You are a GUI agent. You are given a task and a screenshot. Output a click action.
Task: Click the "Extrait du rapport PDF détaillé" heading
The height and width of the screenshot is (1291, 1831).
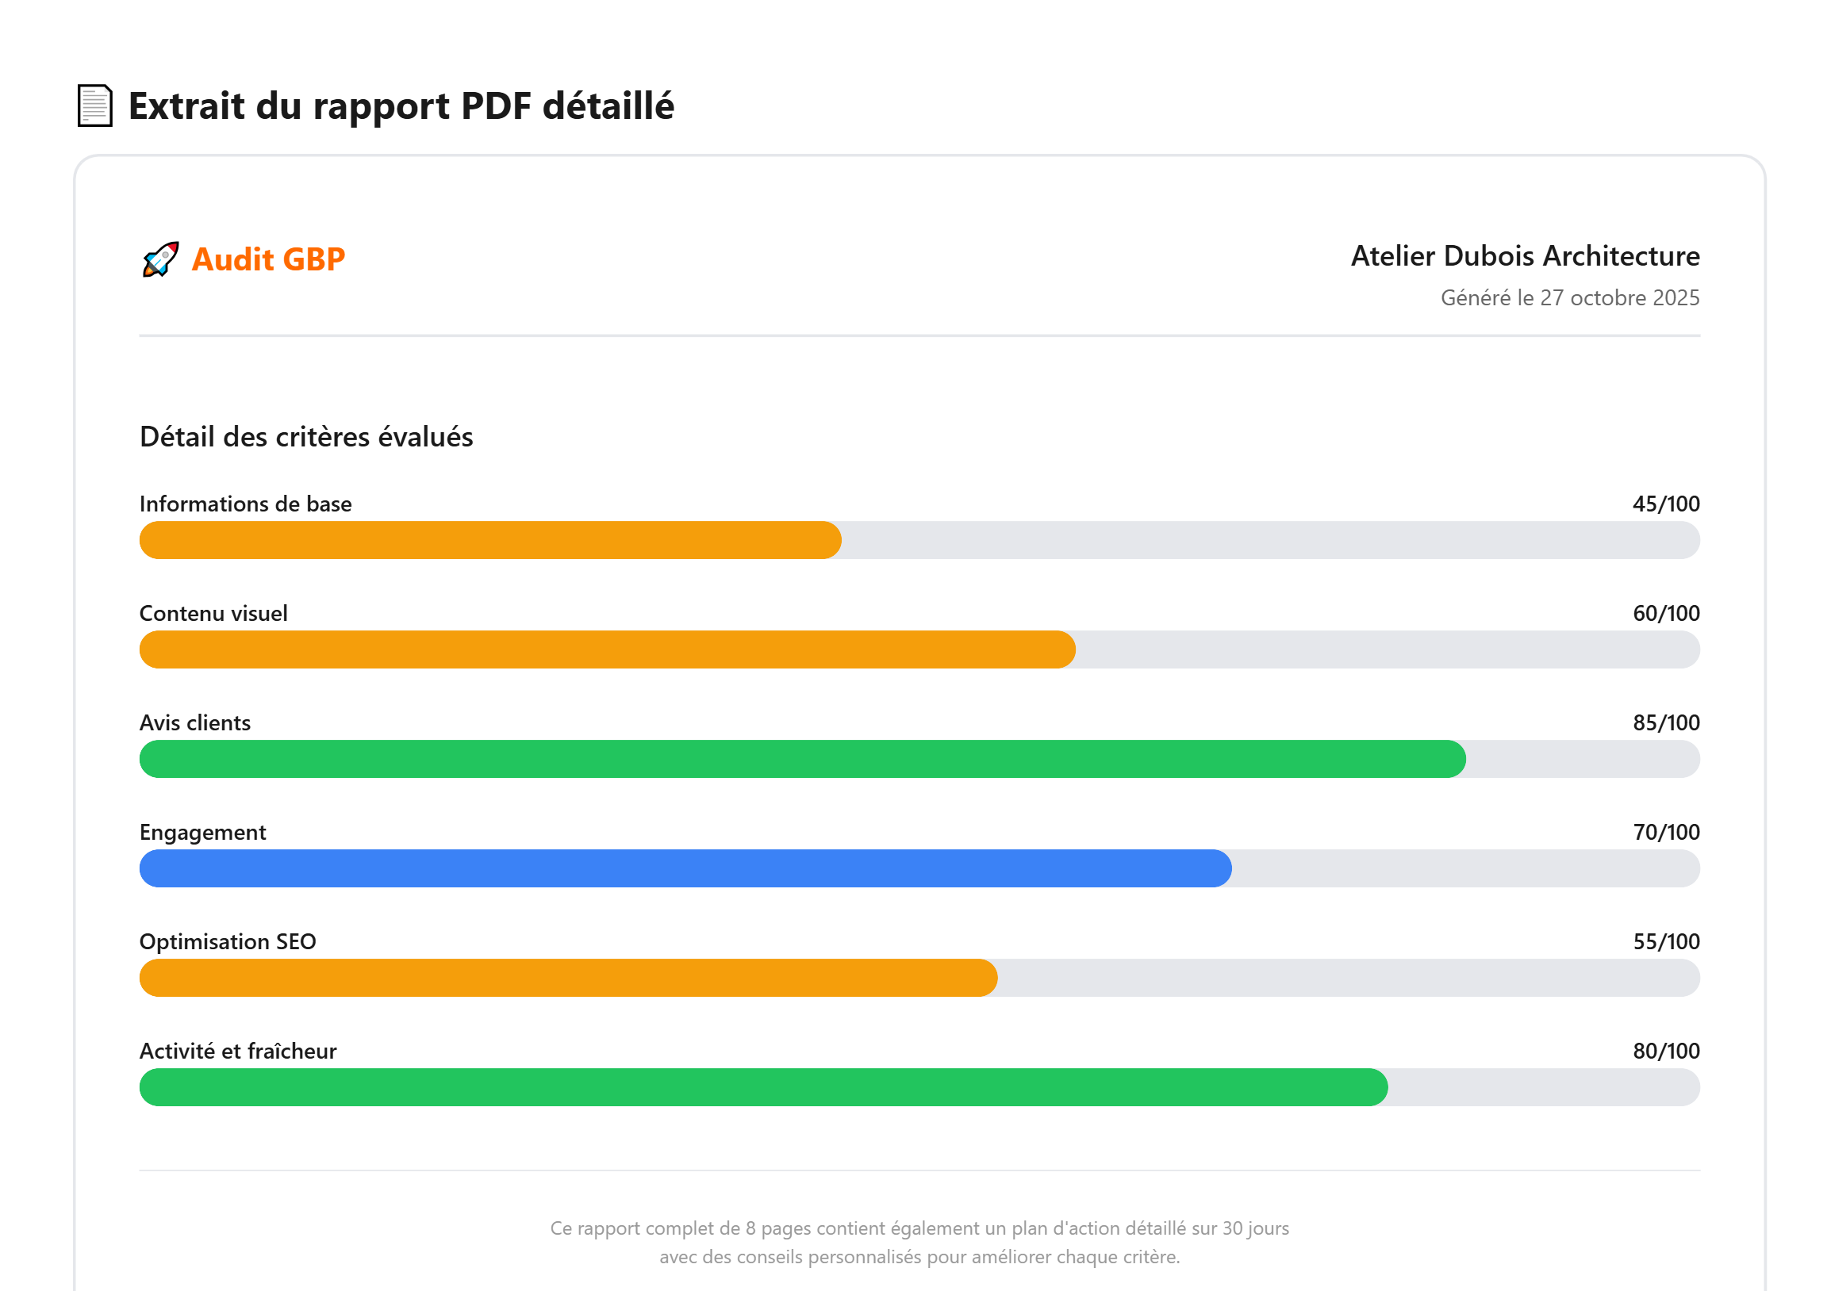click(x=401, y=105)
